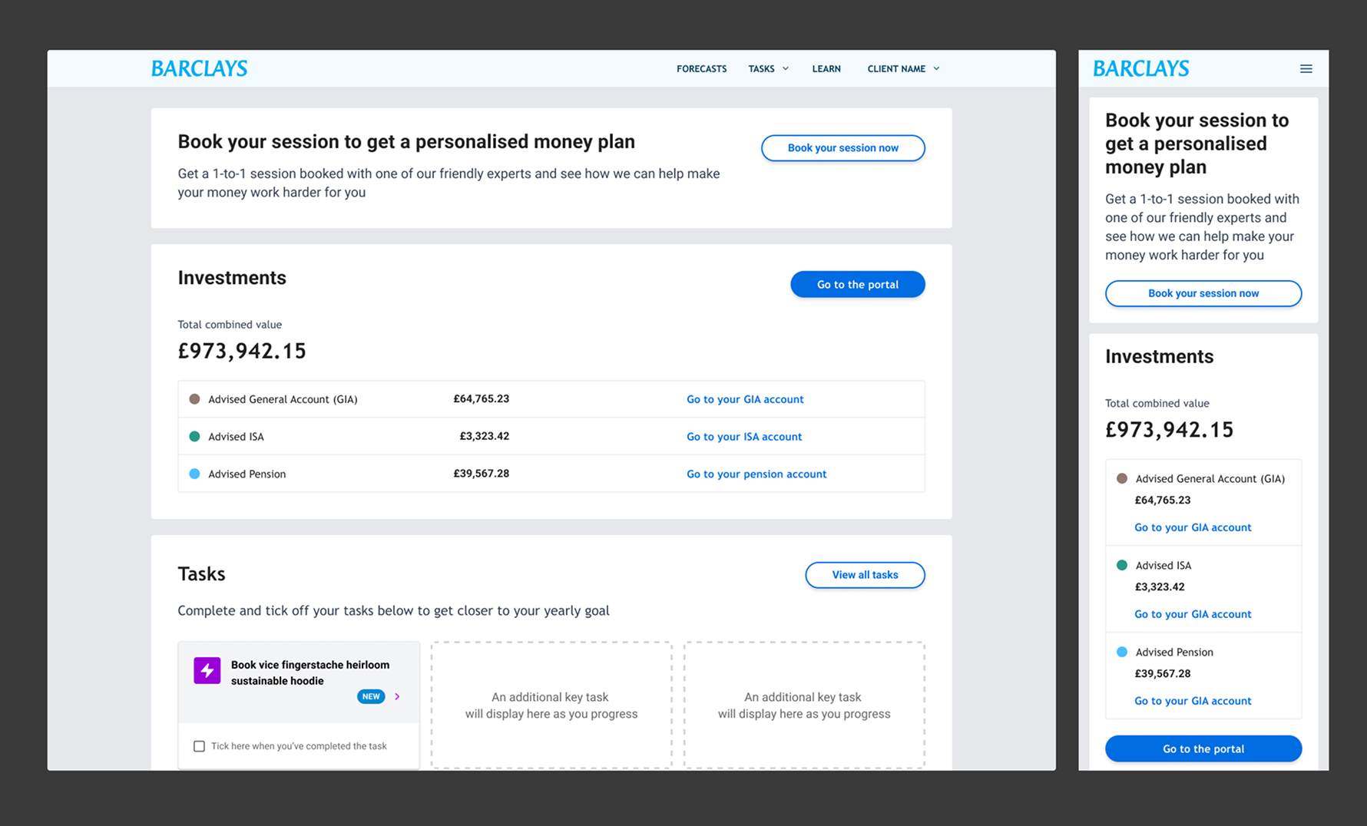Click desktop Go to the portal button

[x=857, y=284]
